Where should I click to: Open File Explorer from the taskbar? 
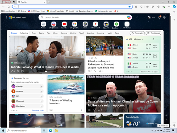[x=57, y=131]
